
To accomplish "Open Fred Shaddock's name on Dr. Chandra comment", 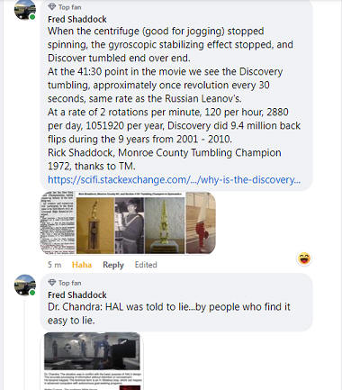I will coord(77,295).
